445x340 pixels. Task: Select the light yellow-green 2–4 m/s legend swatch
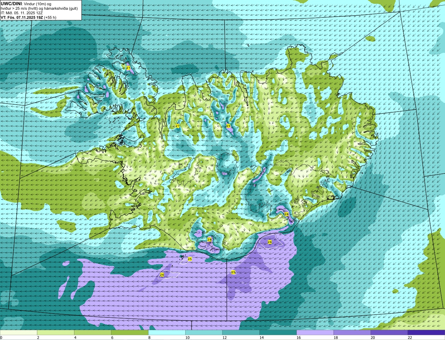56,333
